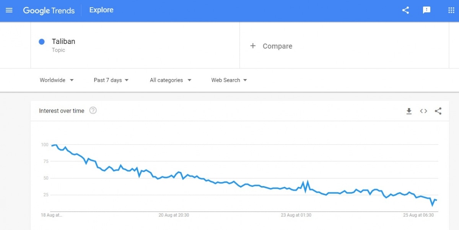Click the Compare text to add a term
This screenshot has width=459, height=230.
coord(277,46)
